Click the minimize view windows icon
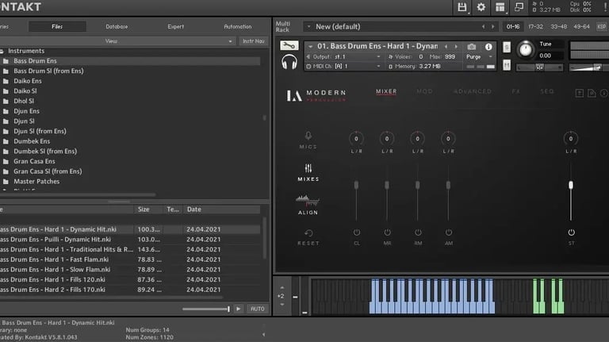 pyautogui.click(x=519, y=7)
